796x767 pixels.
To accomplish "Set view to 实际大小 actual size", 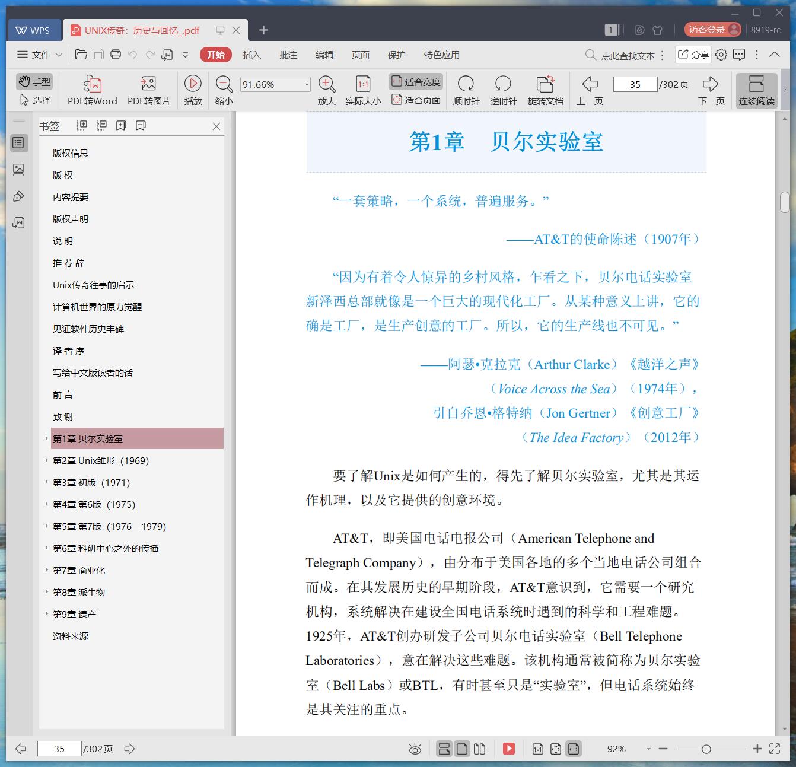I will tap(363, 90).
